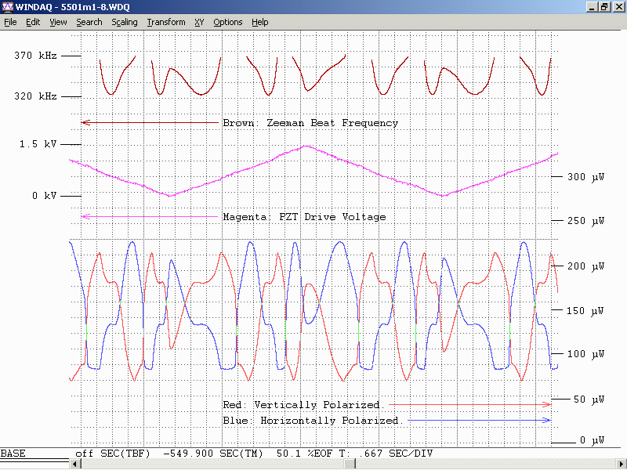The image size is (627, 470).
Task: Minimize the WINDAQ window
Action: pyautogui.click(x=591, y=7)
